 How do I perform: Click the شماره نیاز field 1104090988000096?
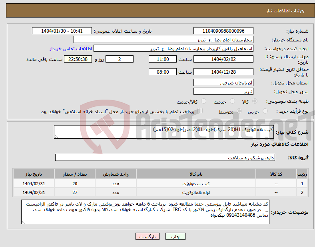(223, 31)
